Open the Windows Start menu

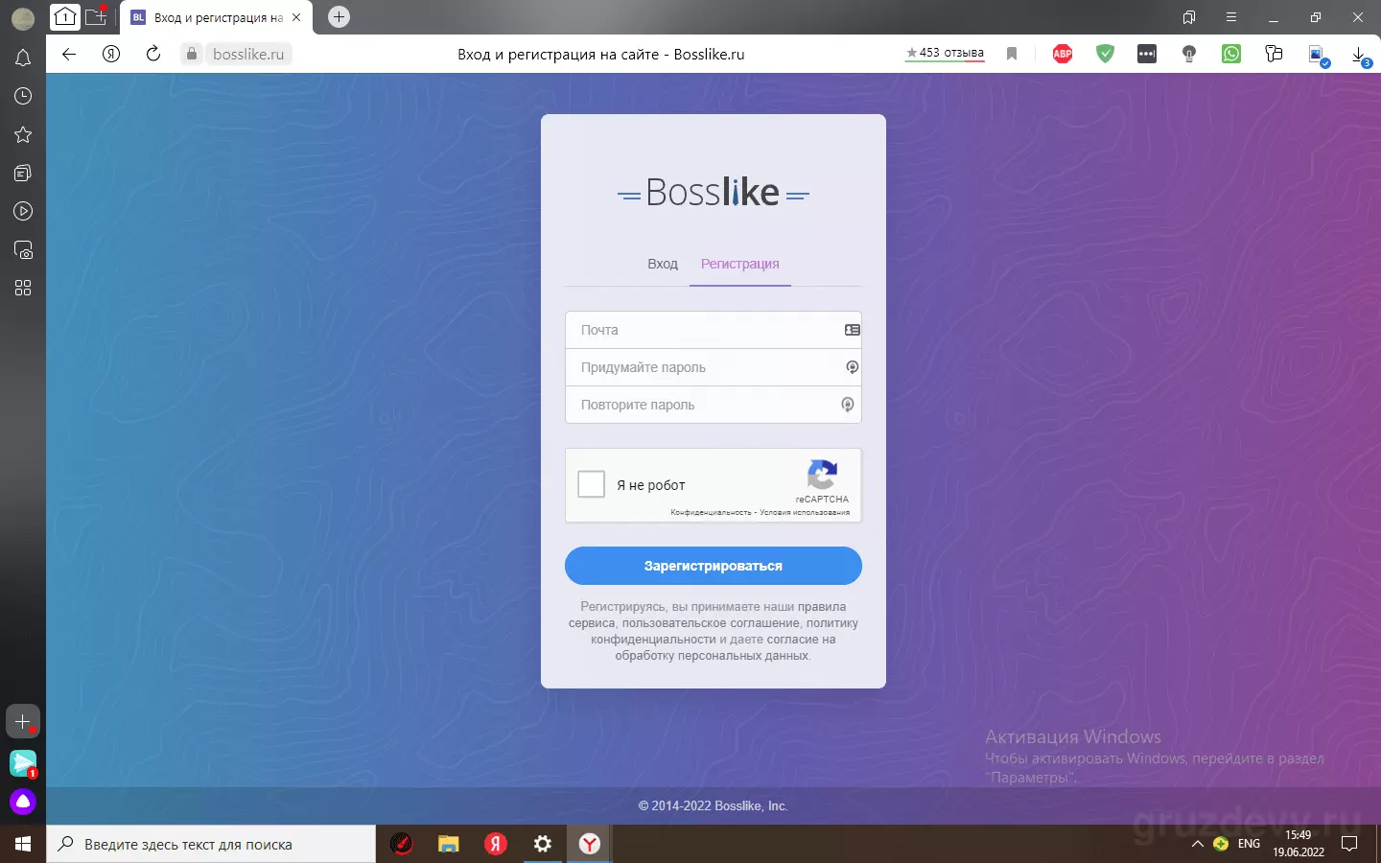tap(23, 844)
